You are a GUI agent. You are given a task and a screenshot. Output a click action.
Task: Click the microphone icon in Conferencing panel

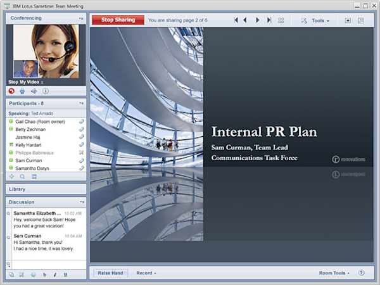(22, 91)
